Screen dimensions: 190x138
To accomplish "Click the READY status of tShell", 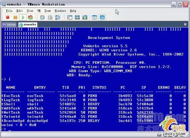I will tap(94, 104).
